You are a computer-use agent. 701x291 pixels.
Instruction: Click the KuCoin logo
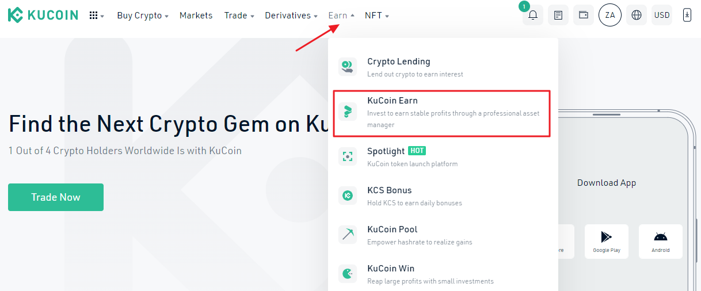[43, 16]
